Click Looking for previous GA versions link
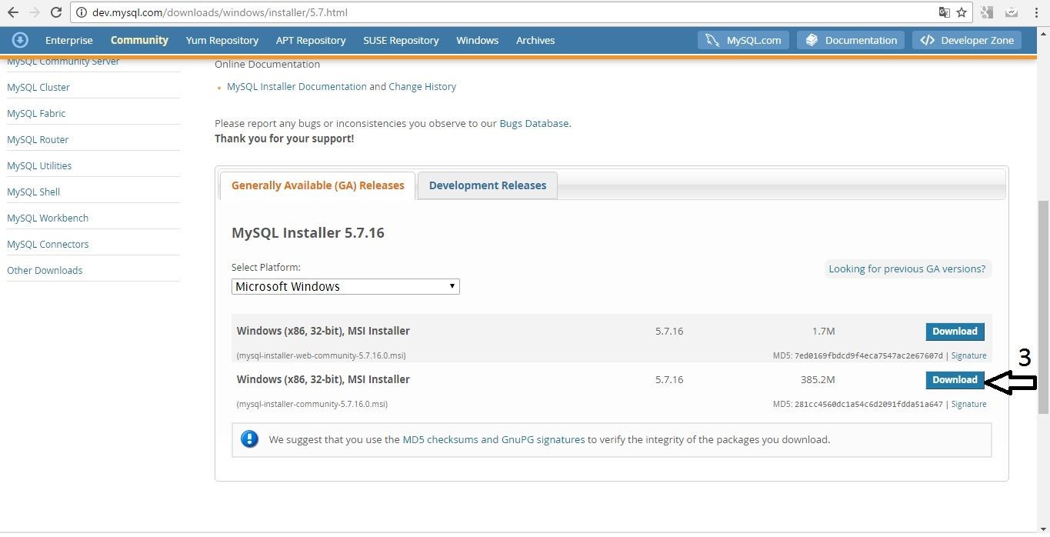1050x537 pixels. 907,268
